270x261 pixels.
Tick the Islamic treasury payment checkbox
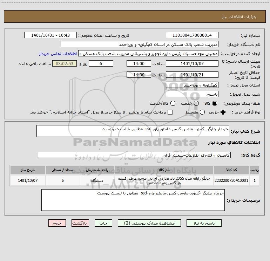tap(170, 112)
